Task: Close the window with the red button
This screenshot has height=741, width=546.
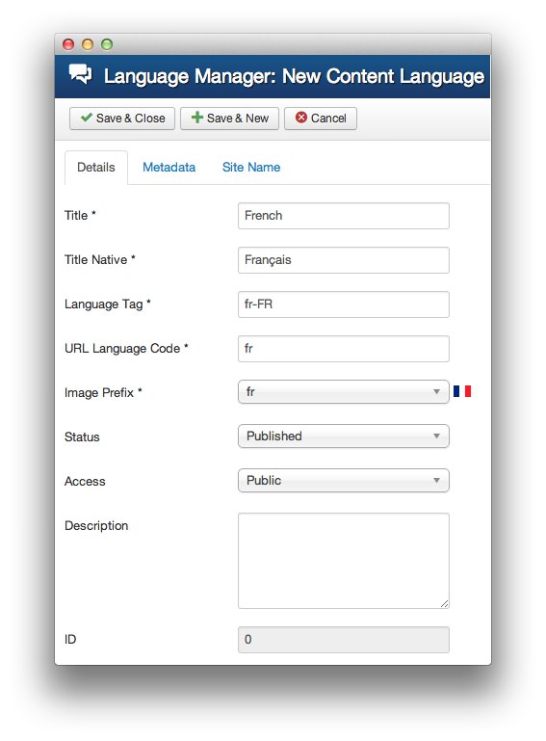Action: (68, 44)
